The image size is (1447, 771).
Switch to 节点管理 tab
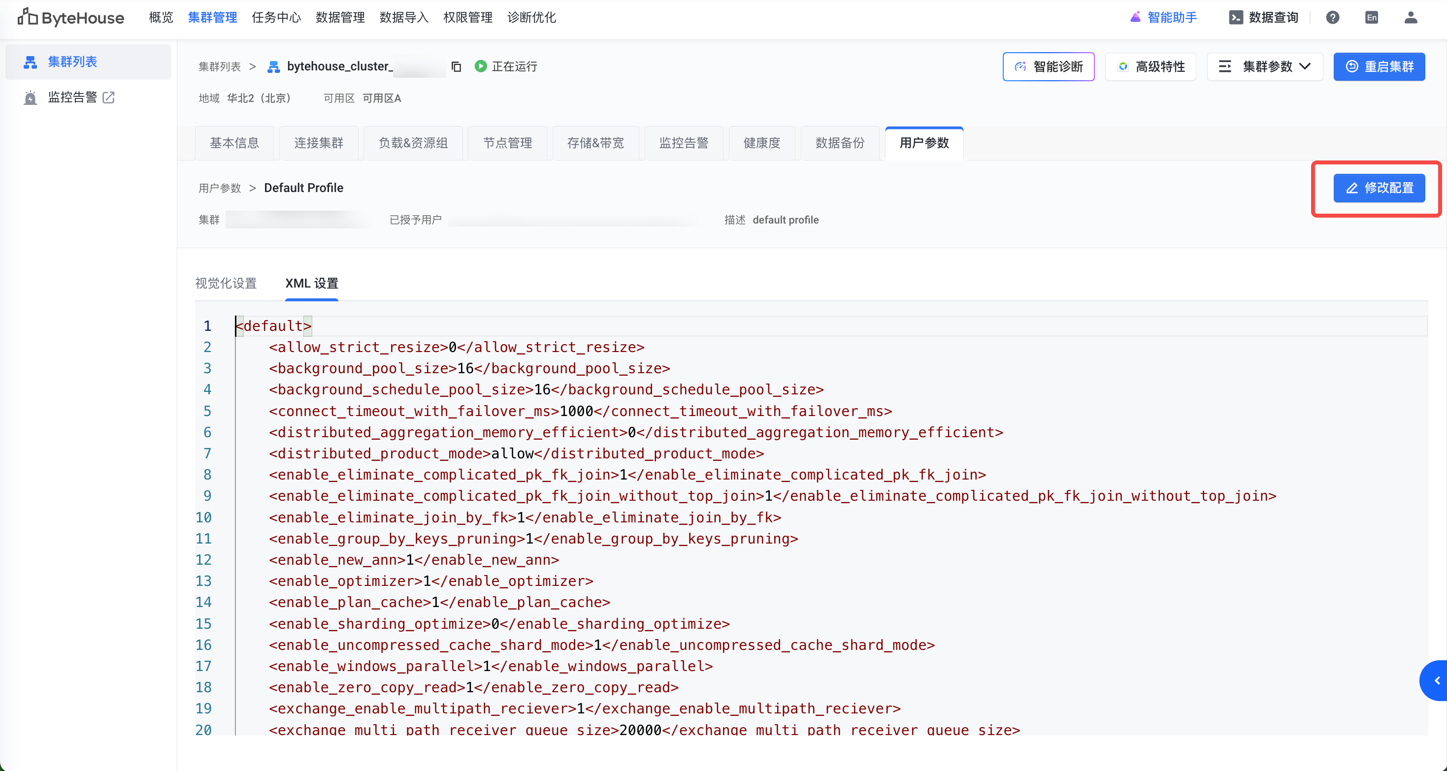507,143
